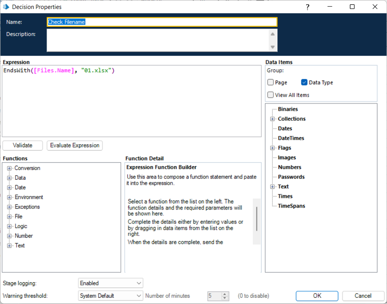387x304 pixels.
Task: Click the Cancel button
Action: click(x=363, y=296)
